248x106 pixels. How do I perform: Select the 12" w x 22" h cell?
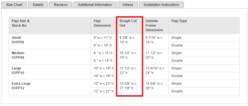[104, 91]
